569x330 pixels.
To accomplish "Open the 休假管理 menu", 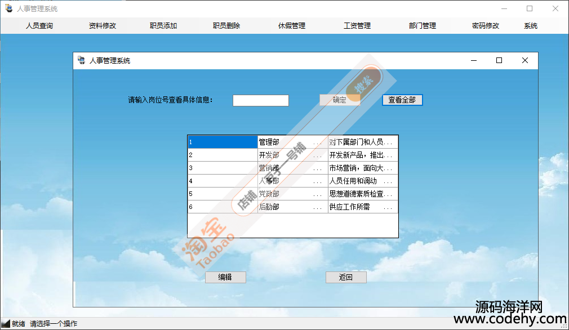I will coord(292,25).
